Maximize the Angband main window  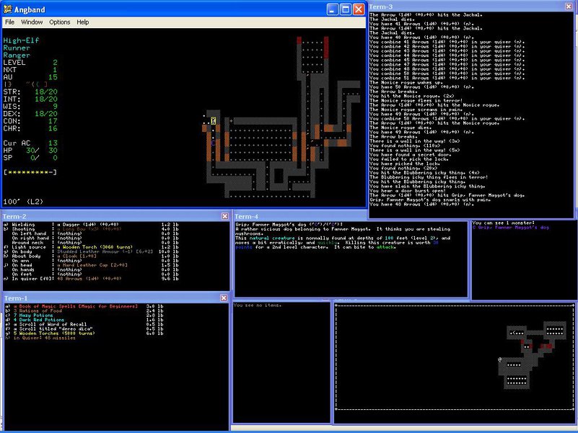click(346, 9)
